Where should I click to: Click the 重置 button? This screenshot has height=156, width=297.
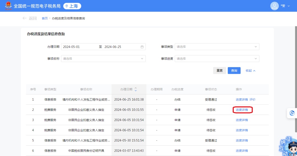[219, 71]
